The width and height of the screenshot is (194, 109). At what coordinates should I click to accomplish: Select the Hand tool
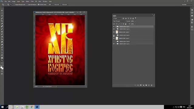pyautogui.click(x=2, y=58)
